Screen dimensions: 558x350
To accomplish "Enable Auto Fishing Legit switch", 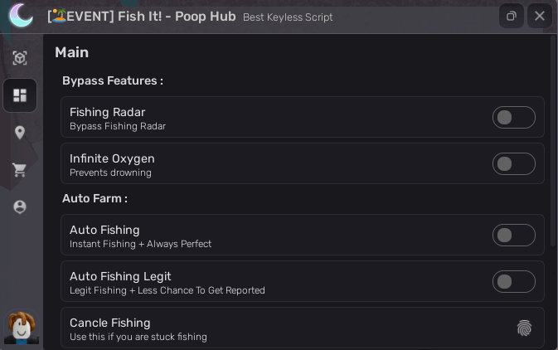I will pyautogui.click(x=513, y=282).
